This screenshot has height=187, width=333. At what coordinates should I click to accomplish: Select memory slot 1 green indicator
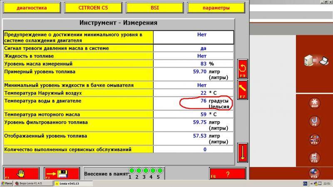pos(132,170)
